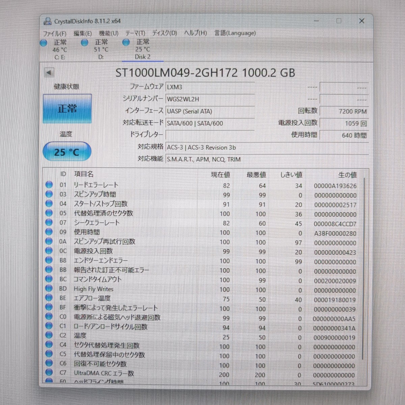Click status orb for 07 シークエラーレート
The height and width of the screenshot is (405, 405).
coord(49,222)
